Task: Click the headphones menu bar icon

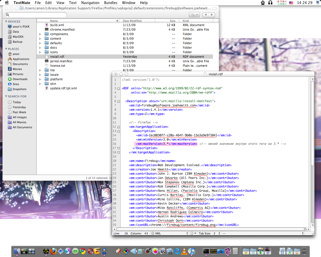Action: (270, 3)
